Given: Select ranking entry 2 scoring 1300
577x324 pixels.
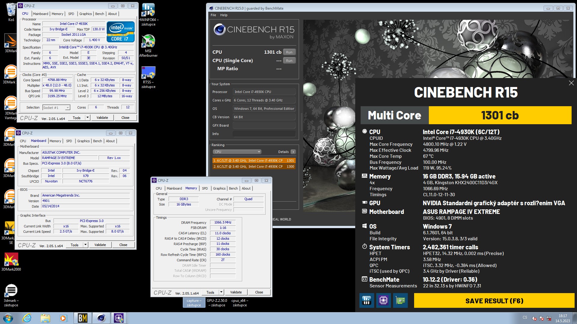Looking at the screenshot, I should coord(254,166).
